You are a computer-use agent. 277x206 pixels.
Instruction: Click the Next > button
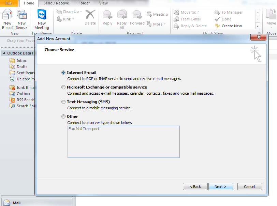(x=221, y=187)
